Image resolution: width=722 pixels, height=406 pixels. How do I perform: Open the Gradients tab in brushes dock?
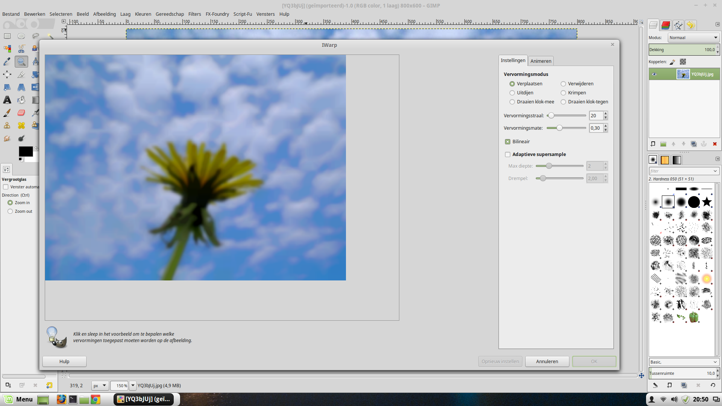(677, 160)
